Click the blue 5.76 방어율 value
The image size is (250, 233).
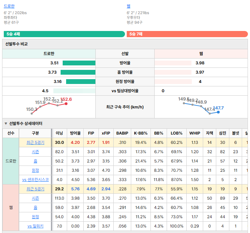pyautogui.click(x=75, y=189)
